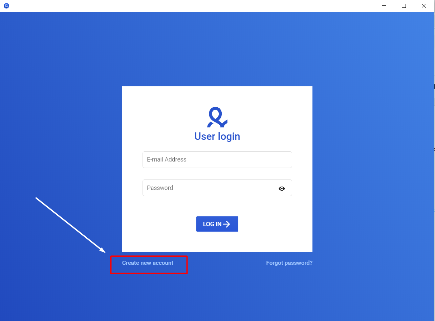The height and width of the screenshot is (321, 435).
Task: Open the Forgot password? link
Action: (x=289, y=263)
